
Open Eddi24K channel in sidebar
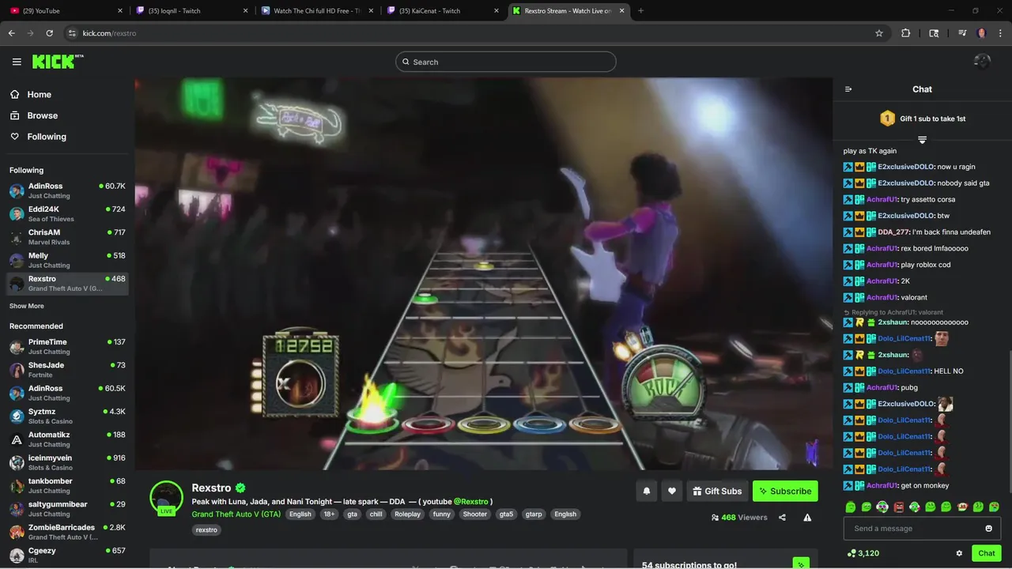click(67, 214)
